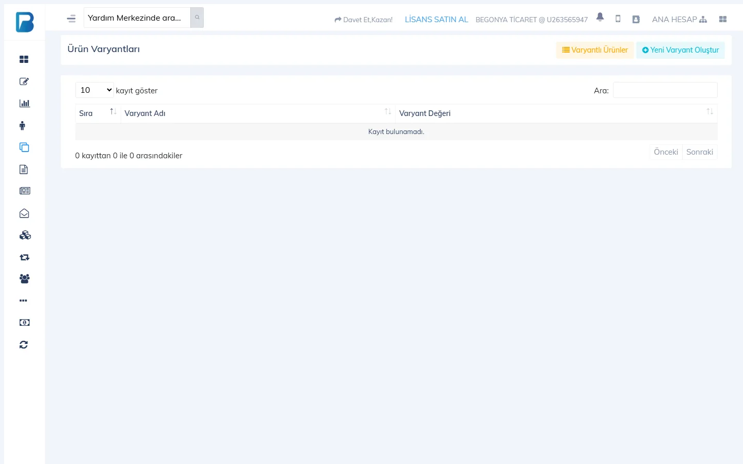
Task: Click the Önceki pagination button
Action: point(666,152)
